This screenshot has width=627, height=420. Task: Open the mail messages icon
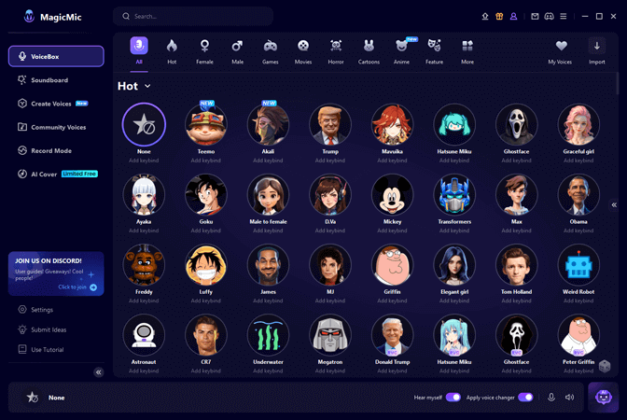pos(535,16)
